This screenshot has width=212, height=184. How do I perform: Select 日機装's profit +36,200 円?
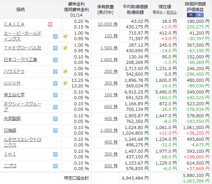(198, 133)
